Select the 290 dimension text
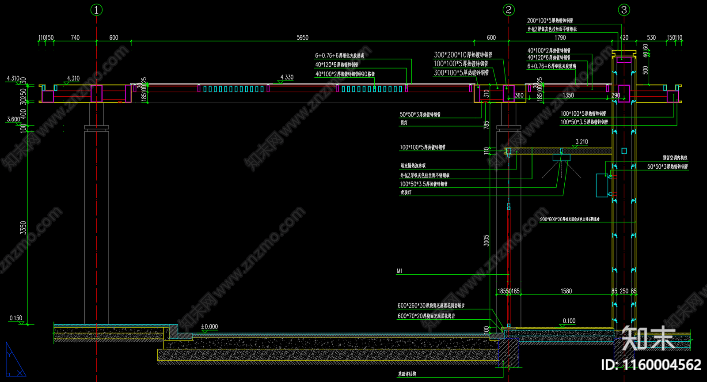707x382 pixels. [x=616, y=95]
